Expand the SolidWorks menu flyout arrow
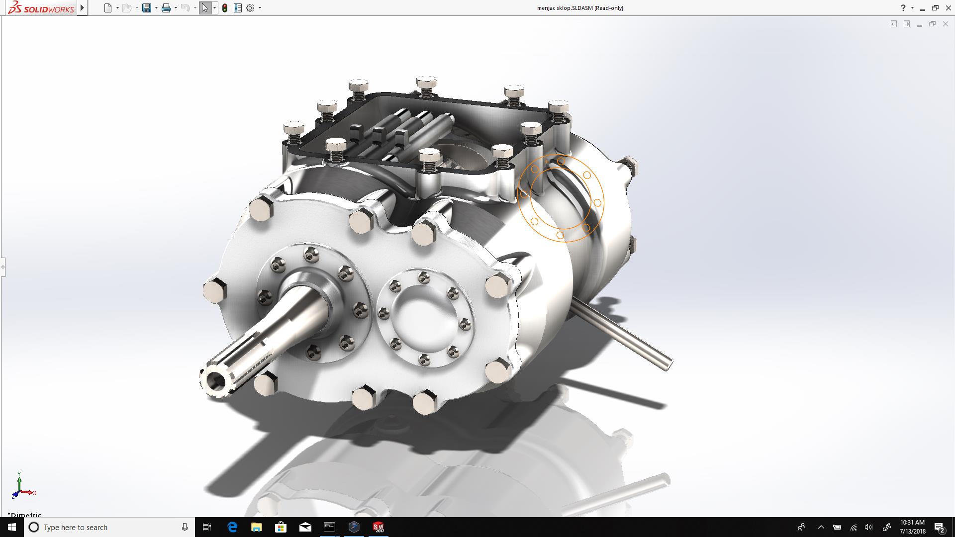The width and height of the screenshot is (955, 537). pyautogui.click(x=82, y=8)
